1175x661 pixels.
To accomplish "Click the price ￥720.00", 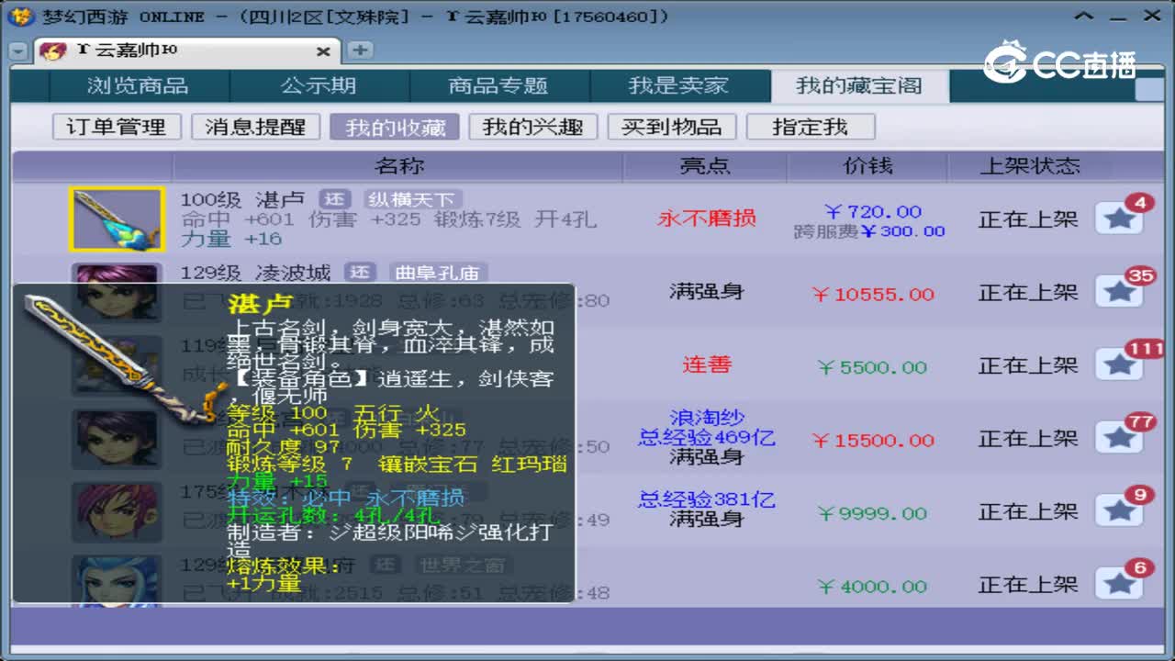I will click(872, 212).
